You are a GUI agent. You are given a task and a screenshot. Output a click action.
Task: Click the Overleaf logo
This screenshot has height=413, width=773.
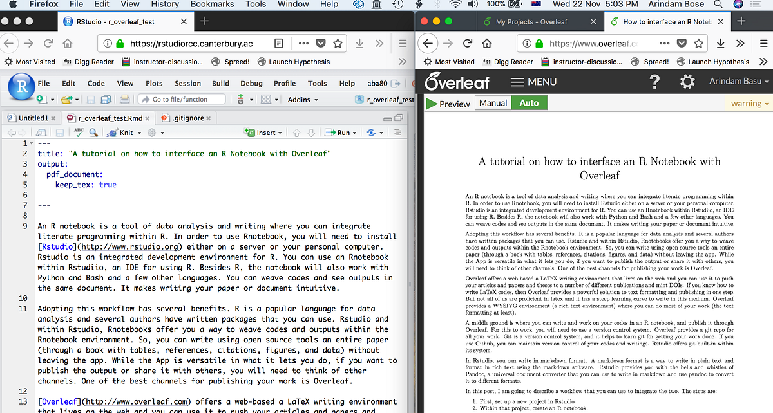[x=457, y=82]
